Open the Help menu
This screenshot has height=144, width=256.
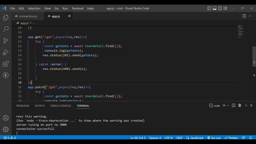90,8
